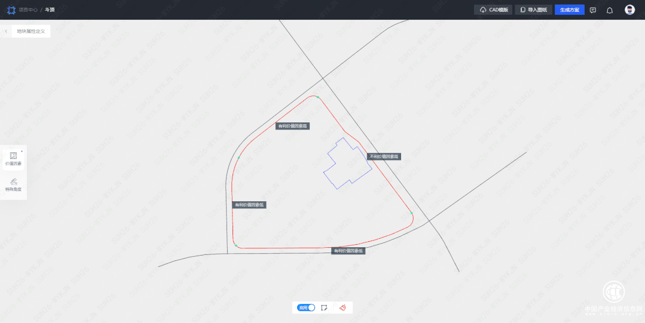Click the 有利价值因素低 label on the bottom edge
645x323 pixels.
click(348, 251)
